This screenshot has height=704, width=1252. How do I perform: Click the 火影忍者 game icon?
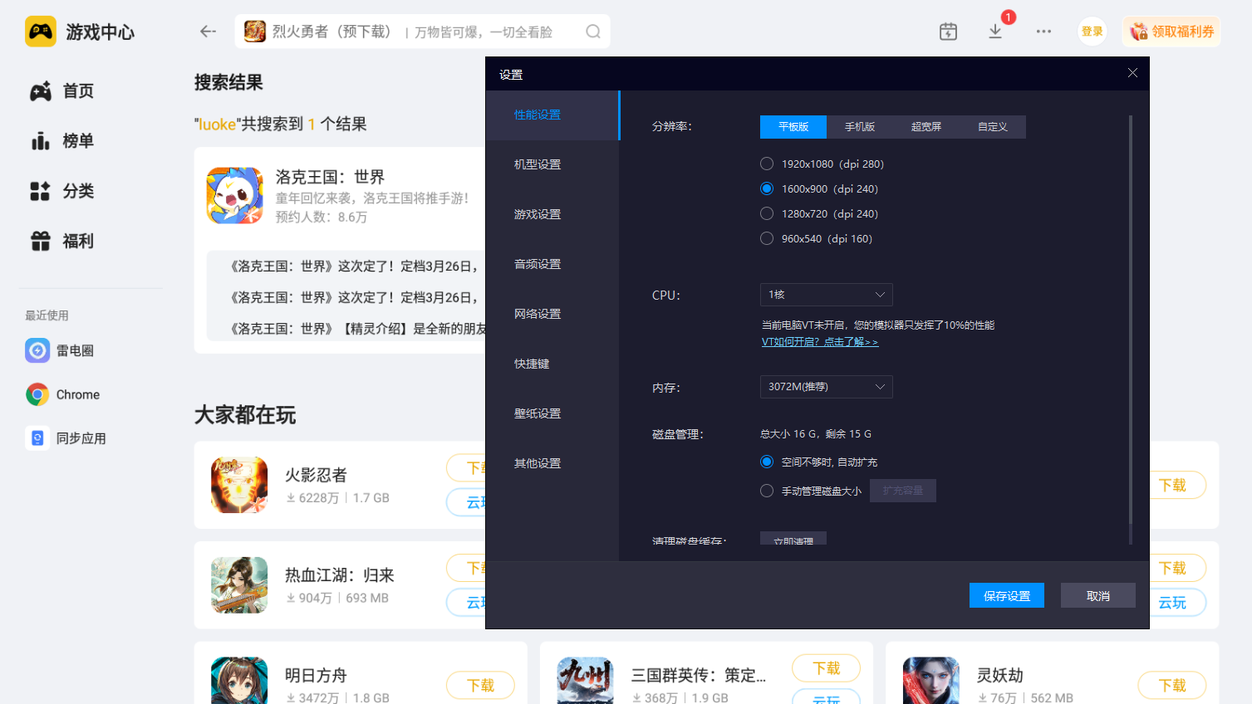pyautogui.click(x=239, y=485)
